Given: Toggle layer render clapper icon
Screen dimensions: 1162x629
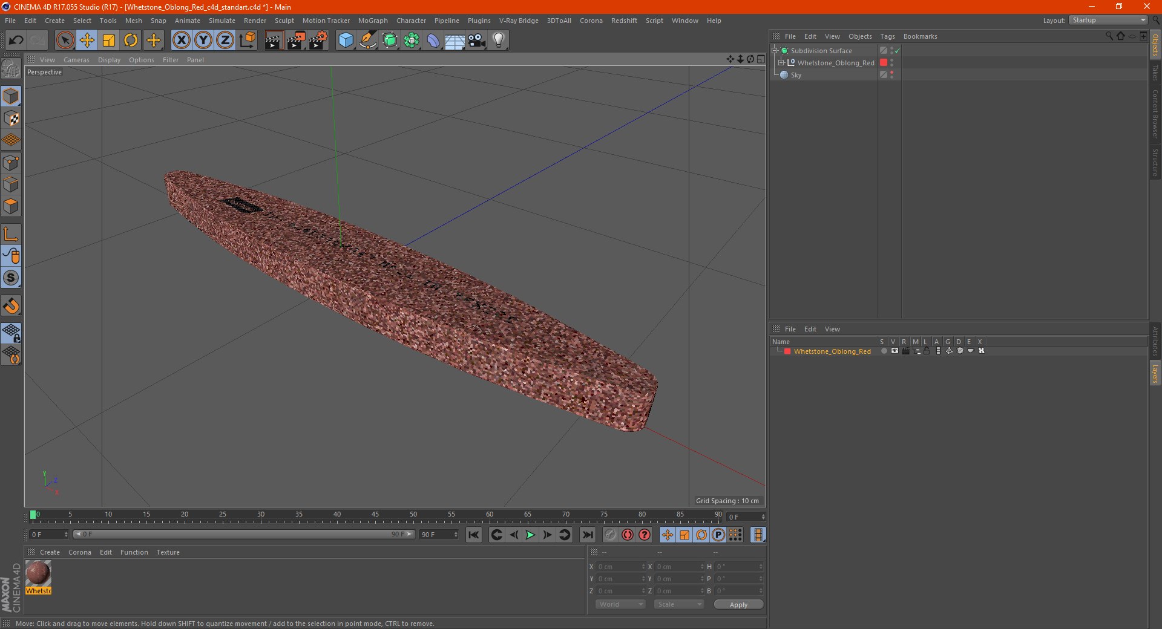Looking at the screenshot, I should click(x=905, y=351).
